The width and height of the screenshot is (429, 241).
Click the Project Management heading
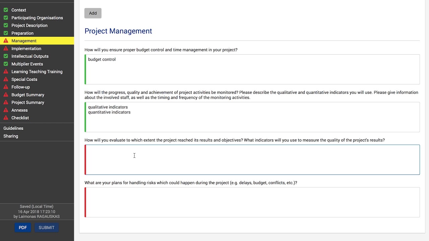pos(118,31)
